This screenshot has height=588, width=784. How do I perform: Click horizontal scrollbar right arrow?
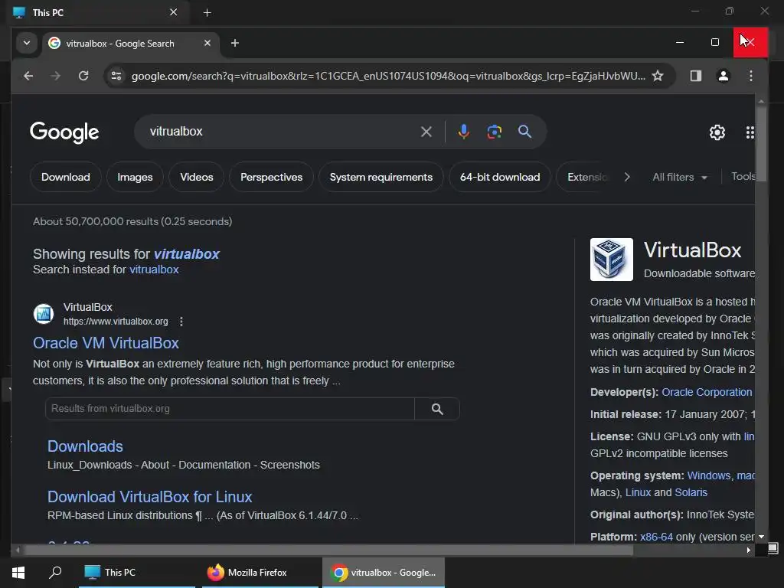coord(748,550)
